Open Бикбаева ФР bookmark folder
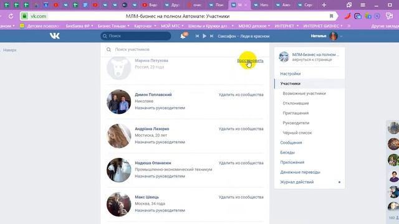 coord(79,26)
